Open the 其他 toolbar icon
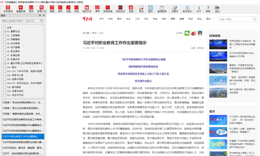Viewport: 260px width, 156px height. click(76, 9)
